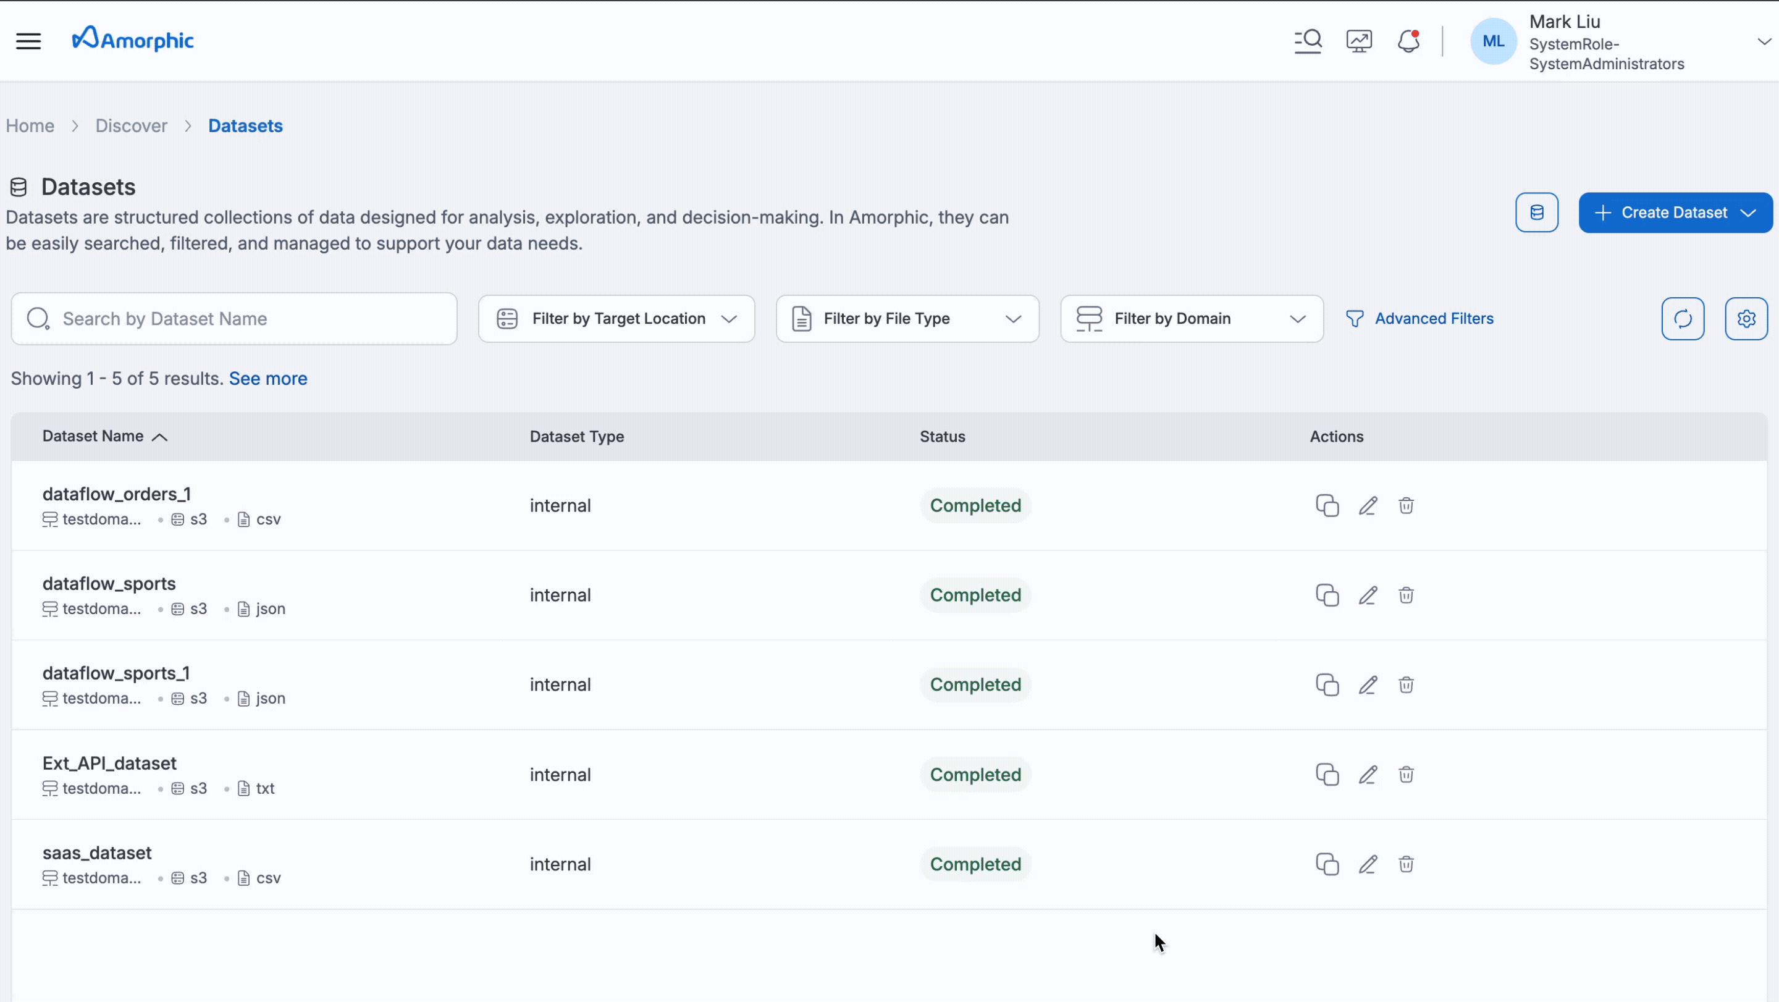This screenshot has width=1779, height=1002.
Task: Open the dataset list settings gear
Action: pos(1746,318)
